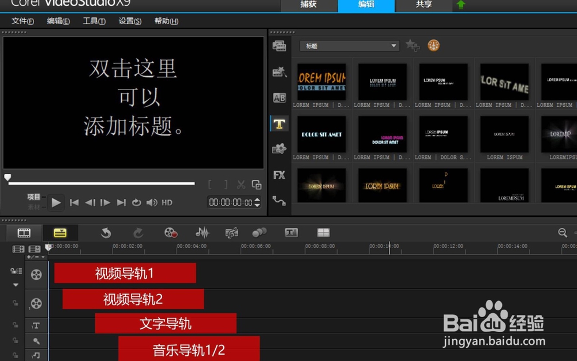Click the enlarge preview window icon
The height and width of the screenshot is (361, 577).
tap(257, 185)
